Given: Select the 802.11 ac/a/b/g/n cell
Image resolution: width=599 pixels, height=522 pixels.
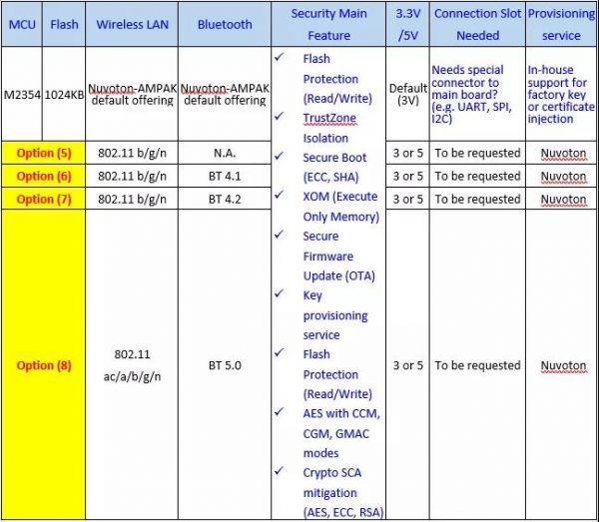Looking at the screenshot, I should pos(132,365).
